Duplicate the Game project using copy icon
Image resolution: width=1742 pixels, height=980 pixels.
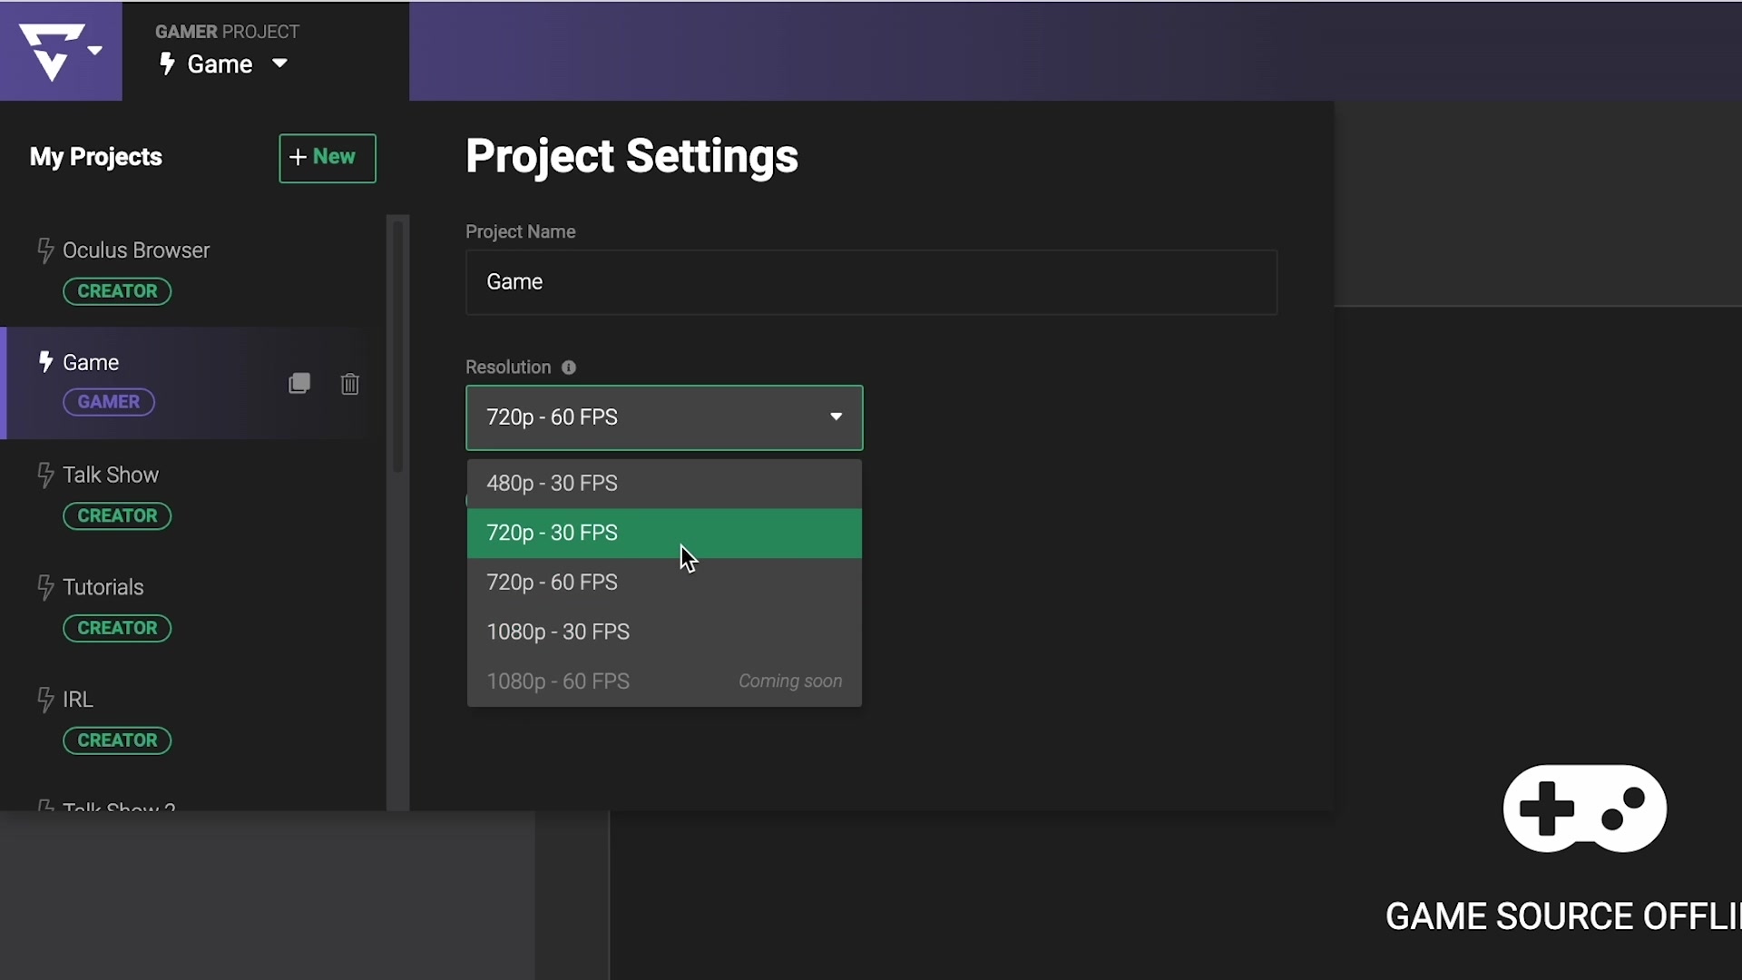coord(299,383)
